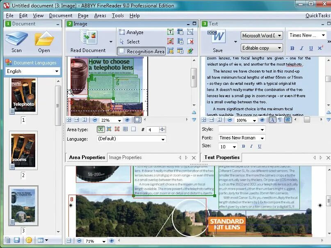This screenshot has width=331, height=248.
Task: Zoom out the image pane at 22%
Action: (x=95, y=120)
